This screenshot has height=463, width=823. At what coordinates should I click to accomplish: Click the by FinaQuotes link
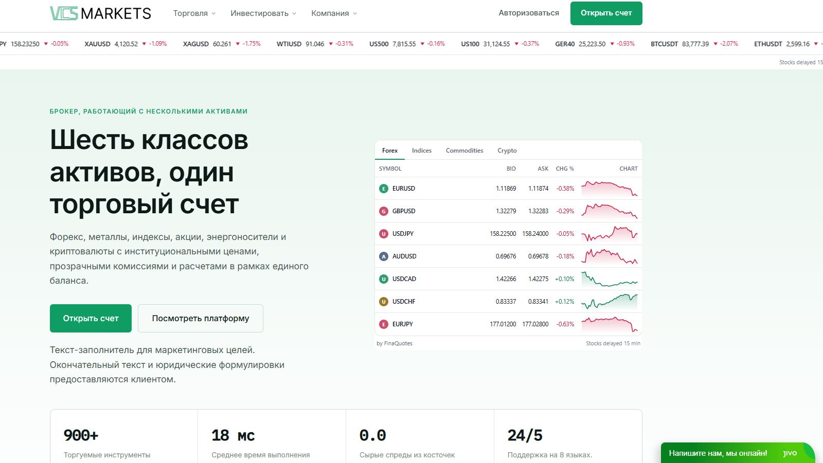pos(395,343)
